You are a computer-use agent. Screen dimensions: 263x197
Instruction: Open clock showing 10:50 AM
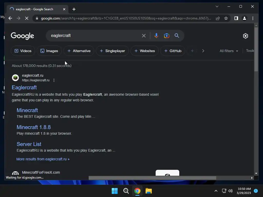click(244, 191)
